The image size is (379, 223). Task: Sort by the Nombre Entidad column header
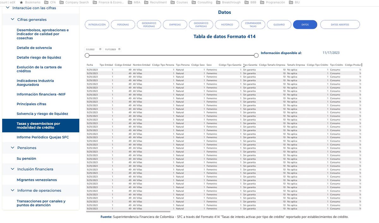click(x=142, y=65)
